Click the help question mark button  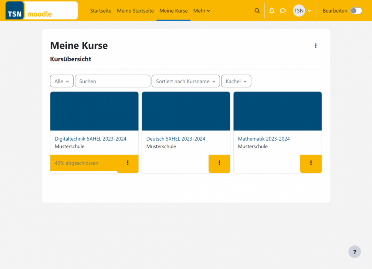point(355,252)
